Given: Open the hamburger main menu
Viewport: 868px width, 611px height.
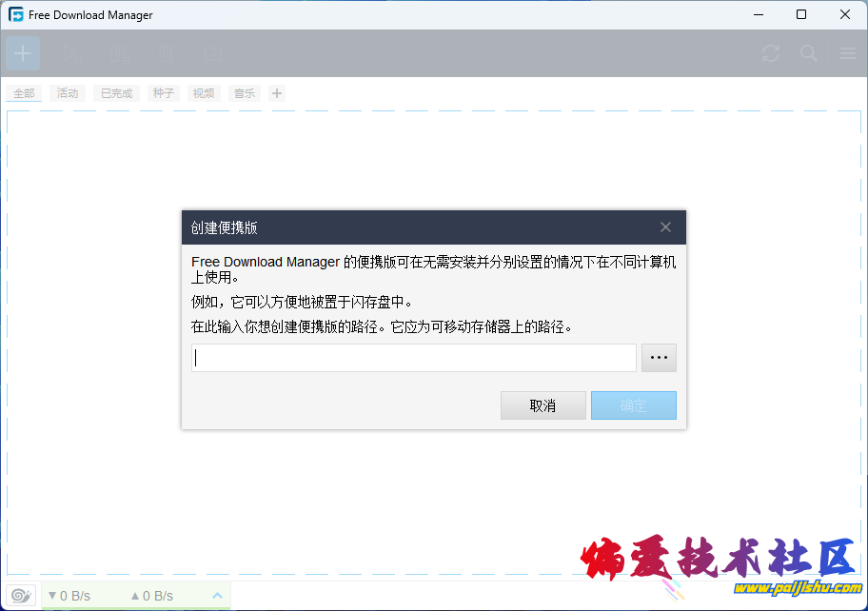Looking at the screenshot, I should point(847,54).
